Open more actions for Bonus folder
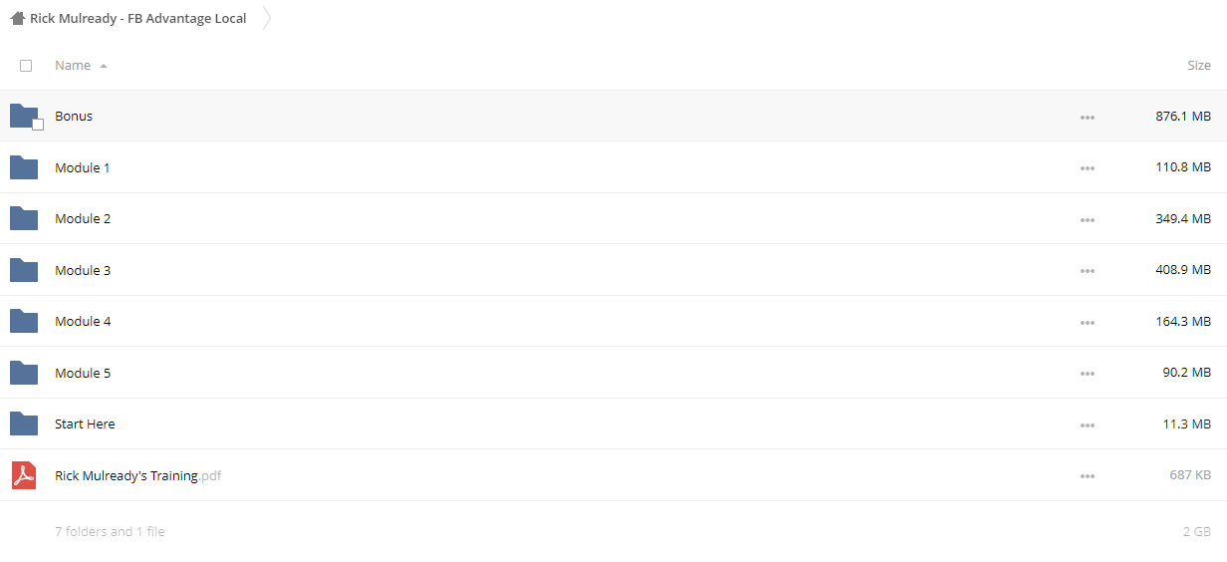Screen dimensions: 1227x562 point(1087,118)
